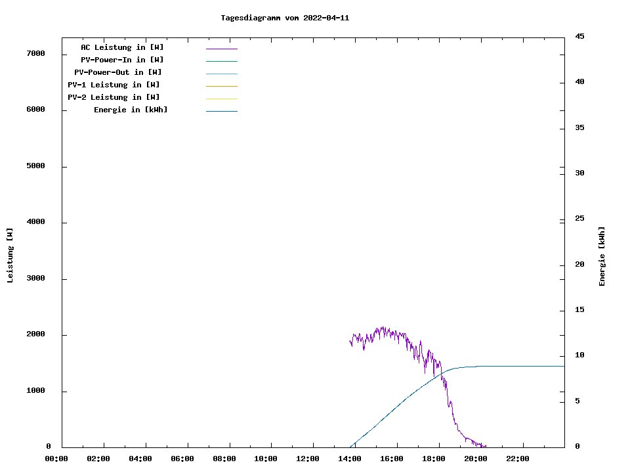
Task: Click the yellow PV-2 Leistung legend line
Action: [221, 99]
